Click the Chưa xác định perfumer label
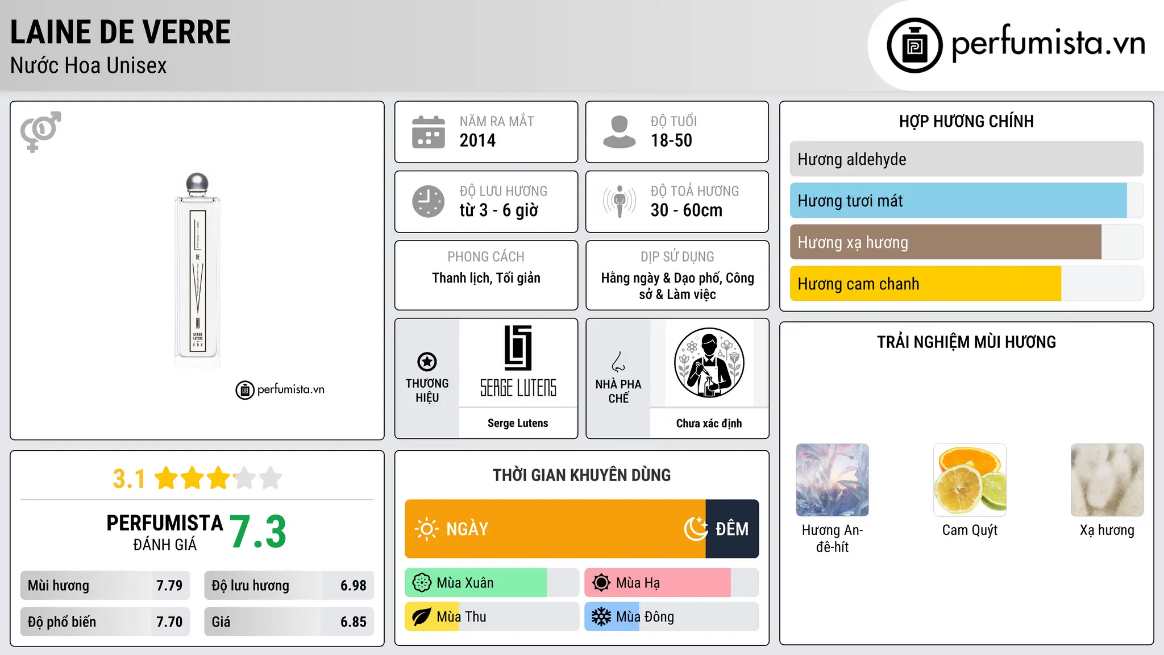Image resolution: width=1164 pixels, height=655 pixels. click(x=709, y=423)
